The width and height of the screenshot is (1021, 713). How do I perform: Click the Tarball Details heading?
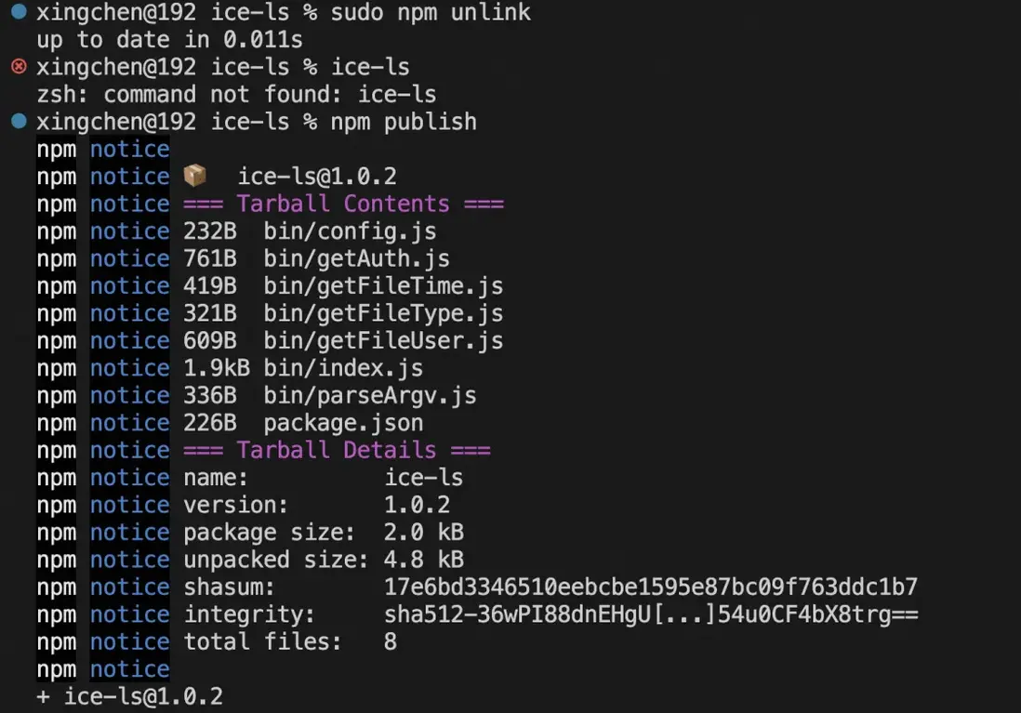(337, 450)
